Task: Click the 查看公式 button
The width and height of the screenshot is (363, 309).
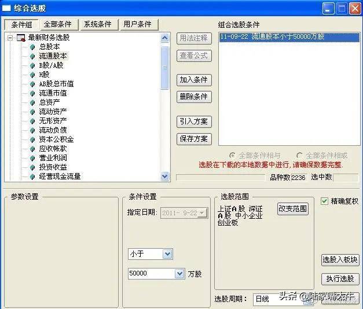Action: [194, 56]
